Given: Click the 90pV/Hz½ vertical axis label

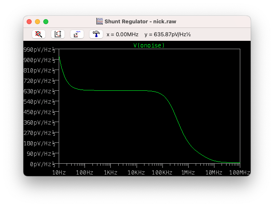Looking at the screenshot, I should click(x=41, y=154).
